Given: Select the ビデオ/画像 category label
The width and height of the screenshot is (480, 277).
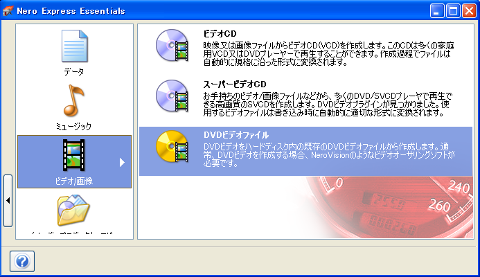Looking at the screenshot, I should (74, 181).
